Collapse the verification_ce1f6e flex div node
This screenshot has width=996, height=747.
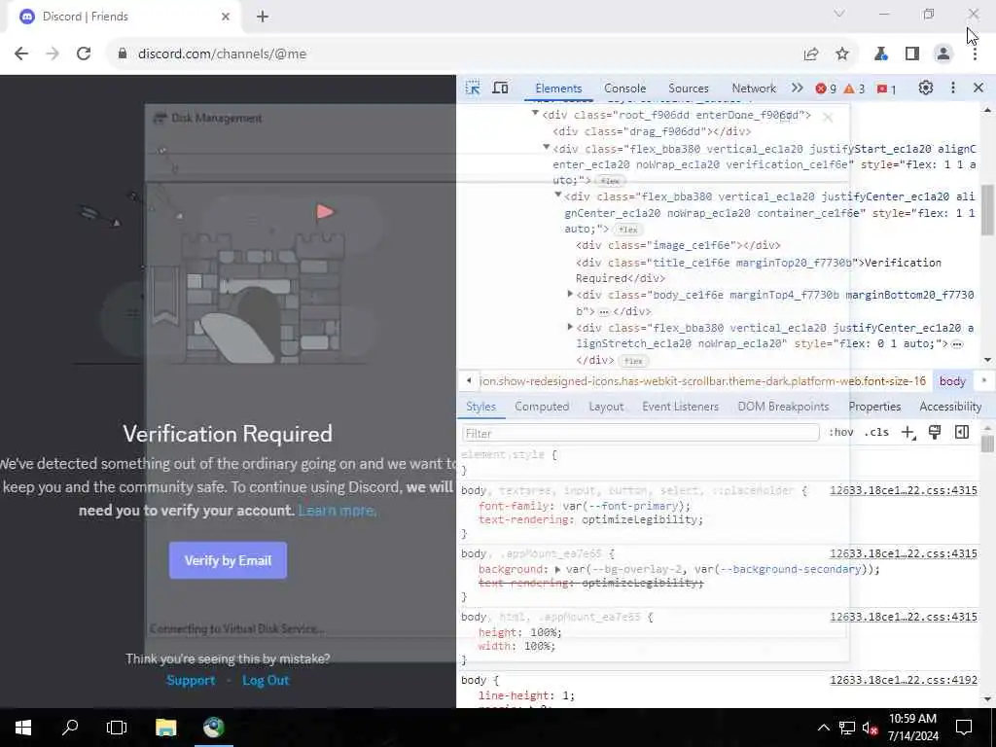click(547, 148)
